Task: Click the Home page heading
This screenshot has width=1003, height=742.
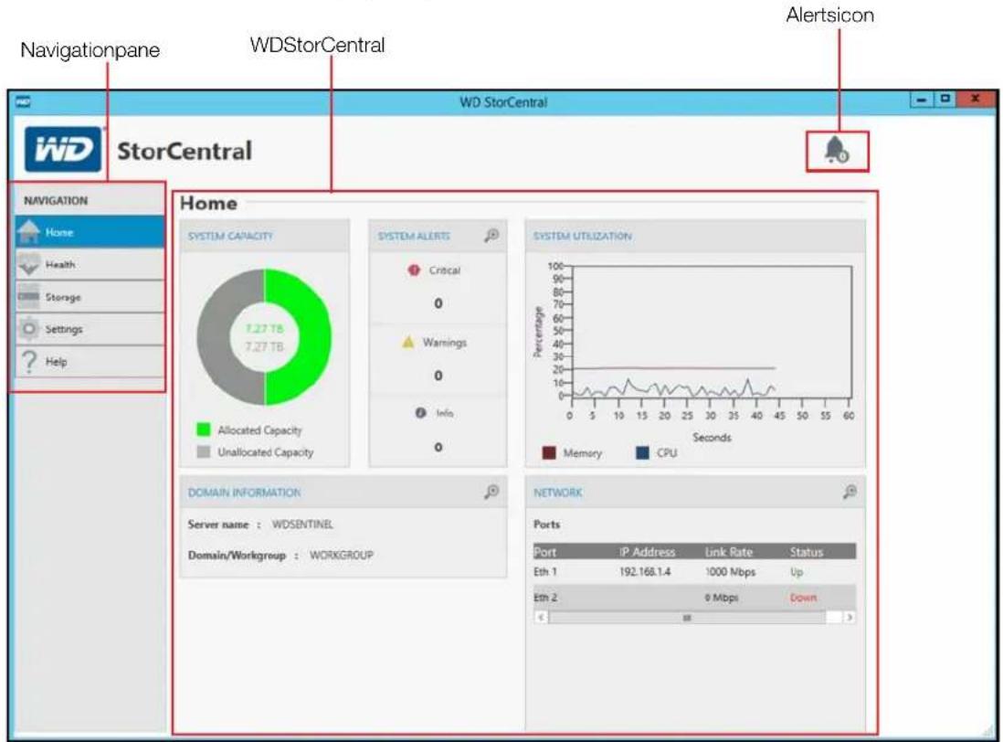Action: (208, 204)
